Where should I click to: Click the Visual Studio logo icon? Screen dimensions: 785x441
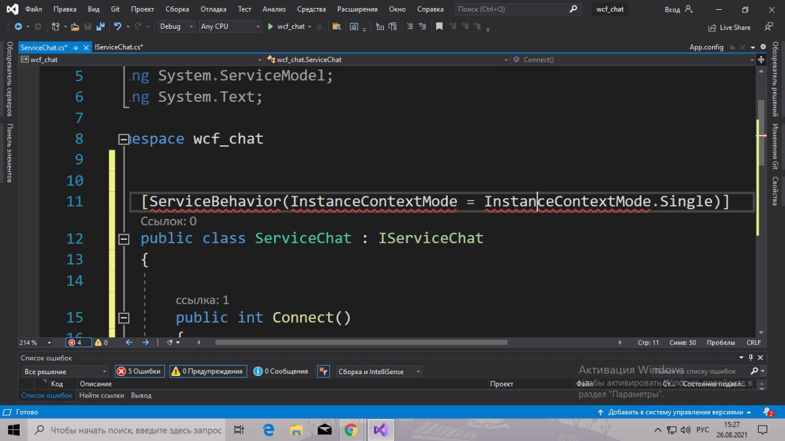(x=12, y=9)
